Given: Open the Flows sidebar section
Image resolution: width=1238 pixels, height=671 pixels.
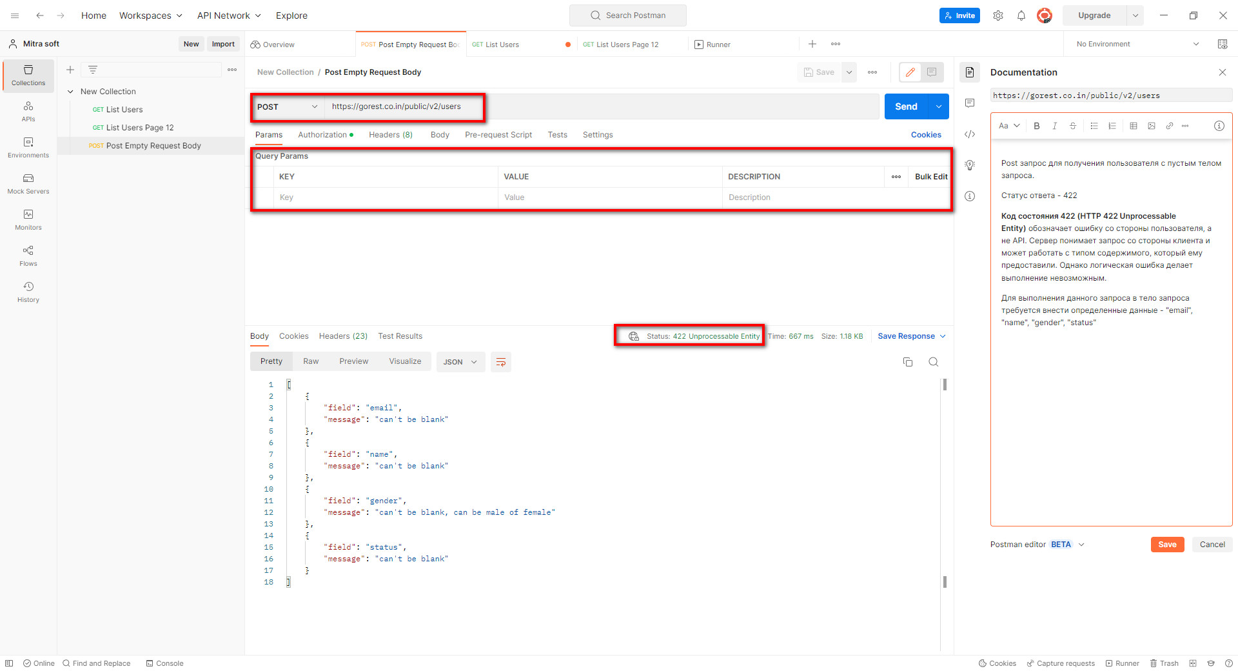Looking at the screenshot, I should click(x=28, y=256).
